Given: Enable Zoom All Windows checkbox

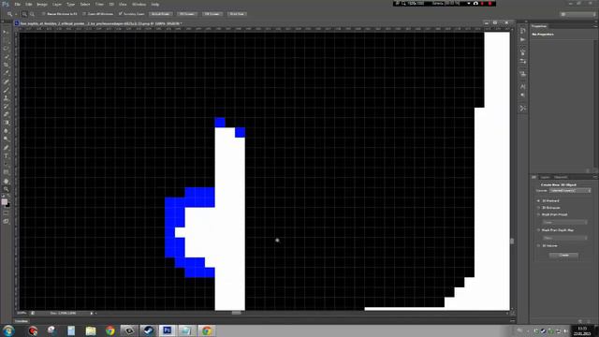Looking at the screenshot, I should (x=84, y=14).
